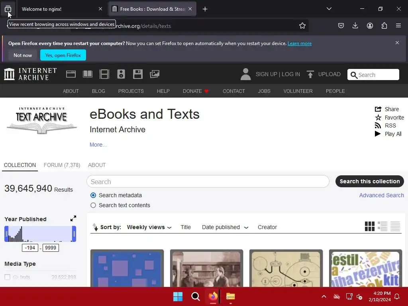Select the COLLECTION tab
The height and width of the screenshot is (306, 408).
(x=20, y=165)
